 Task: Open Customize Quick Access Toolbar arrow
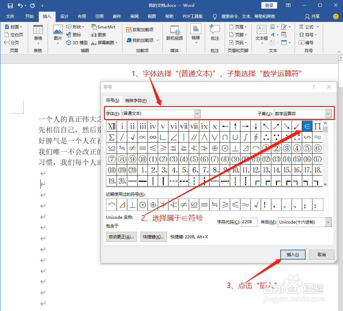click(42, 6)
